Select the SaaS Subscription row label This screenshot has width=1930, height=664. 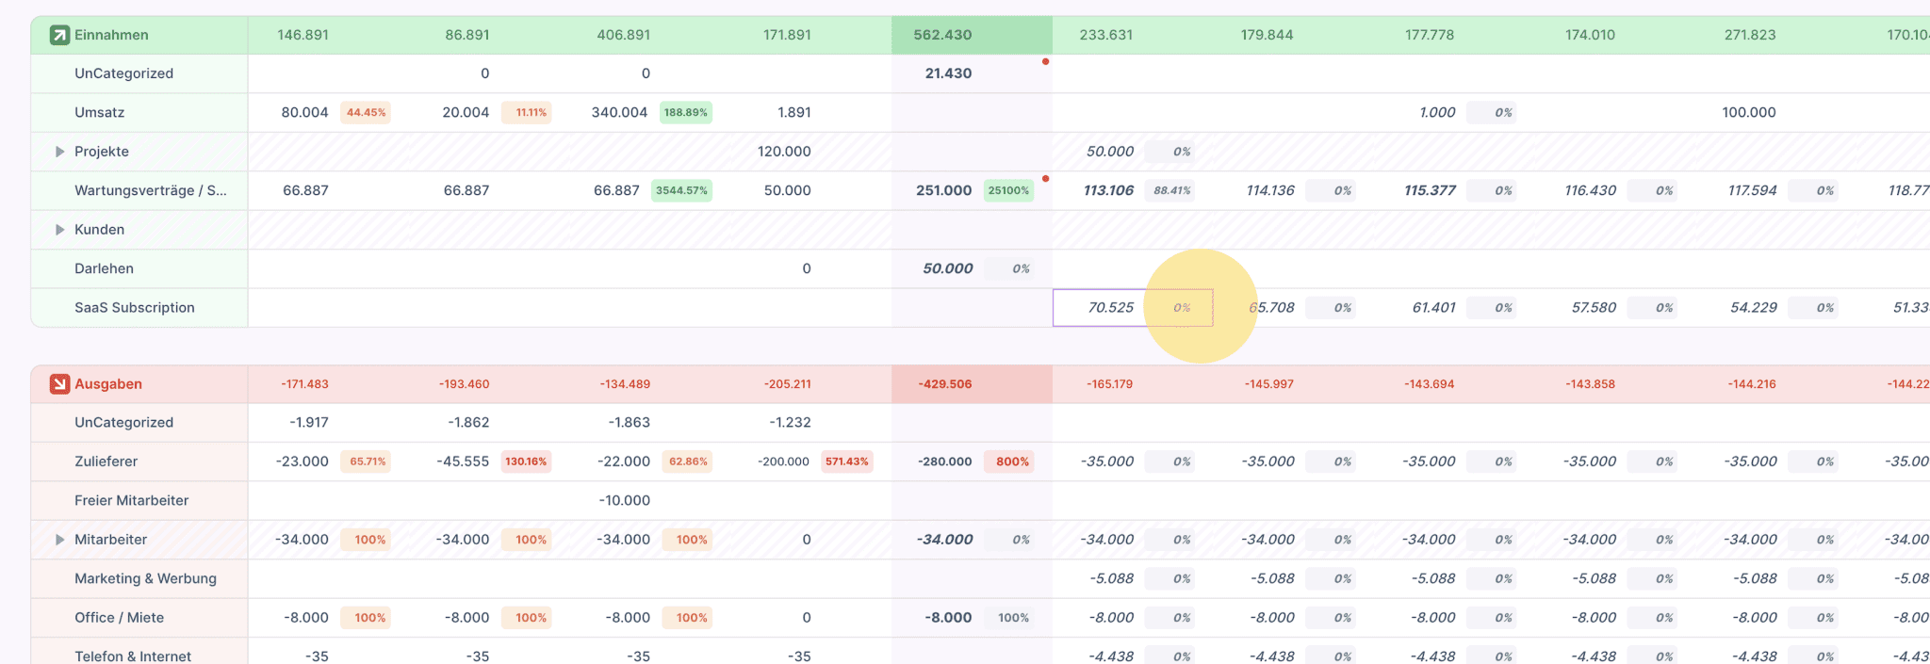click(135, 308)
